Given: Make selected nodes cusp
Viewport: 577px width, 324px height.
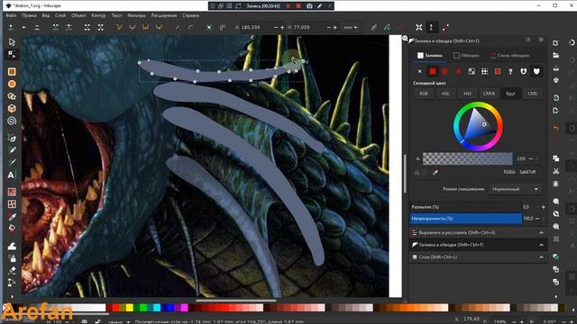Looking at the screenshot, I should [119, 27].
